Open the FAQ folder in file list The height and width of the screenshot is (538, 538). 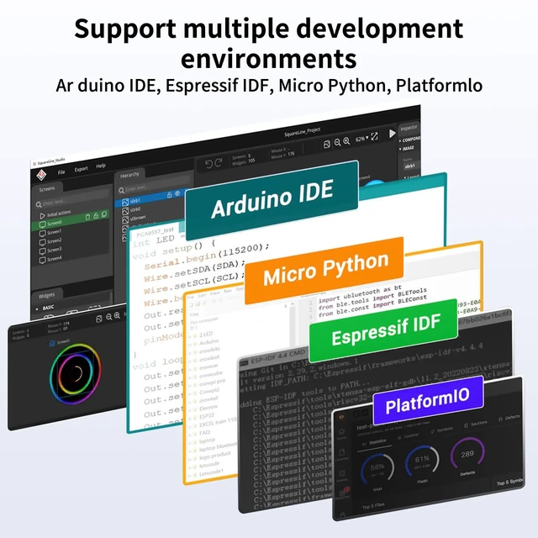pos(204,433)
